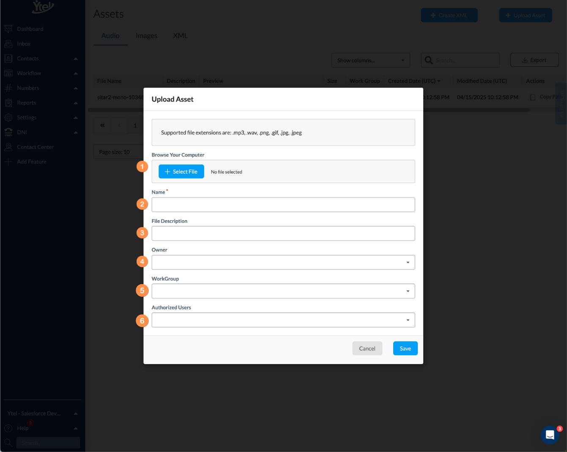
Task: Click the Help question mark icon
Action: point(8,428)
